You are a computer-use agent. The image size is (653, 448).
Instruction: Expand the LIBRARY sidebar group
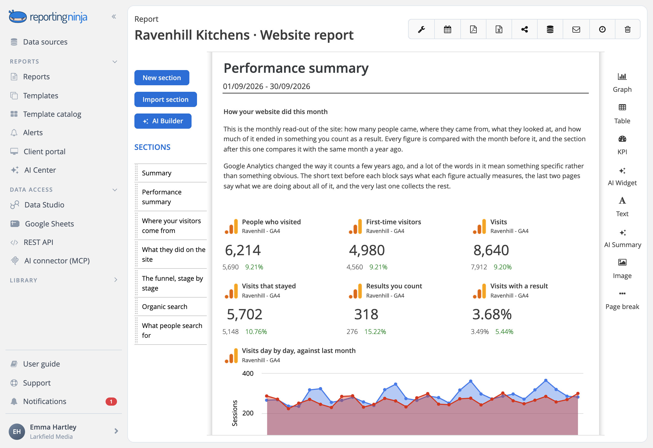click(116, 280)
